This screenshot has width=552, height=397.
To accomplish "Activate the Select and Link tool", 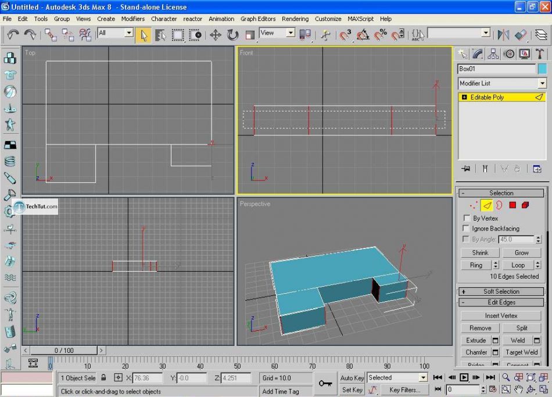I will (51, 34).
